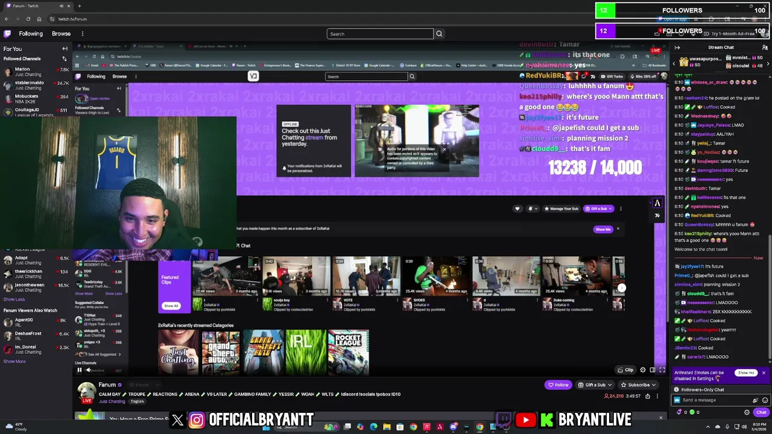Open Marlon's channel in the sidebar
Viewport: 772px width, 434px height.
tap(36, 71)
